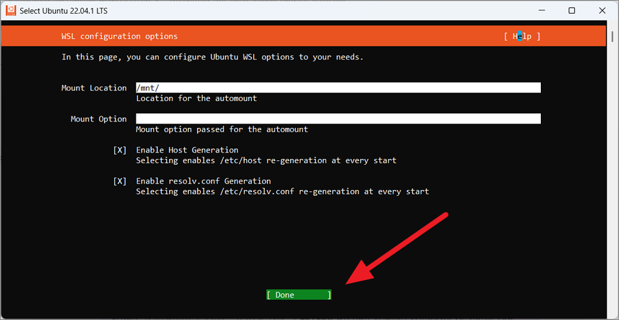Click the vertical scrollbar thumb at the right edge
Viewport: 619px width, 320px height.
[613, 36]
